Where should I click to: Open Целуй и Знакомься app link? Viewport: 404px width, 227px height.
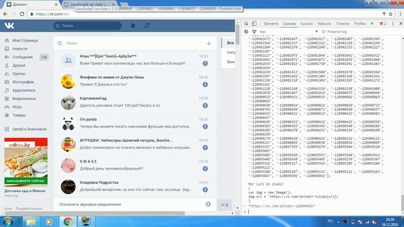[30, 129]
